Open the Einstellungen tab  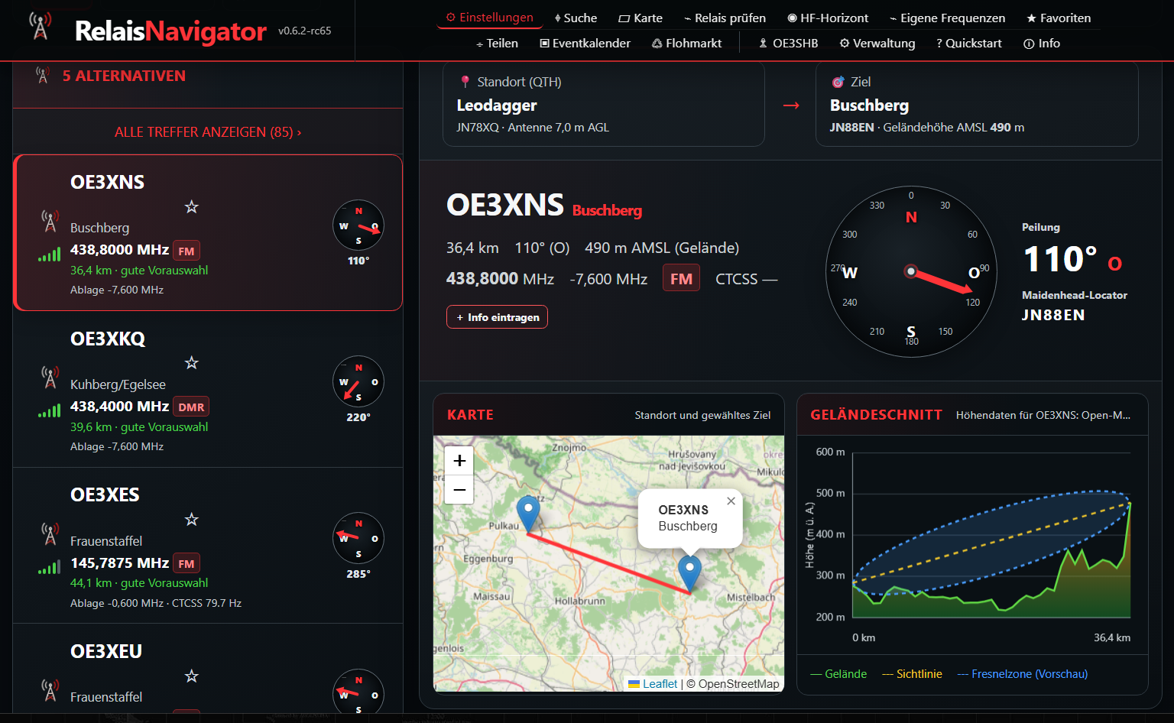point(489,17)
